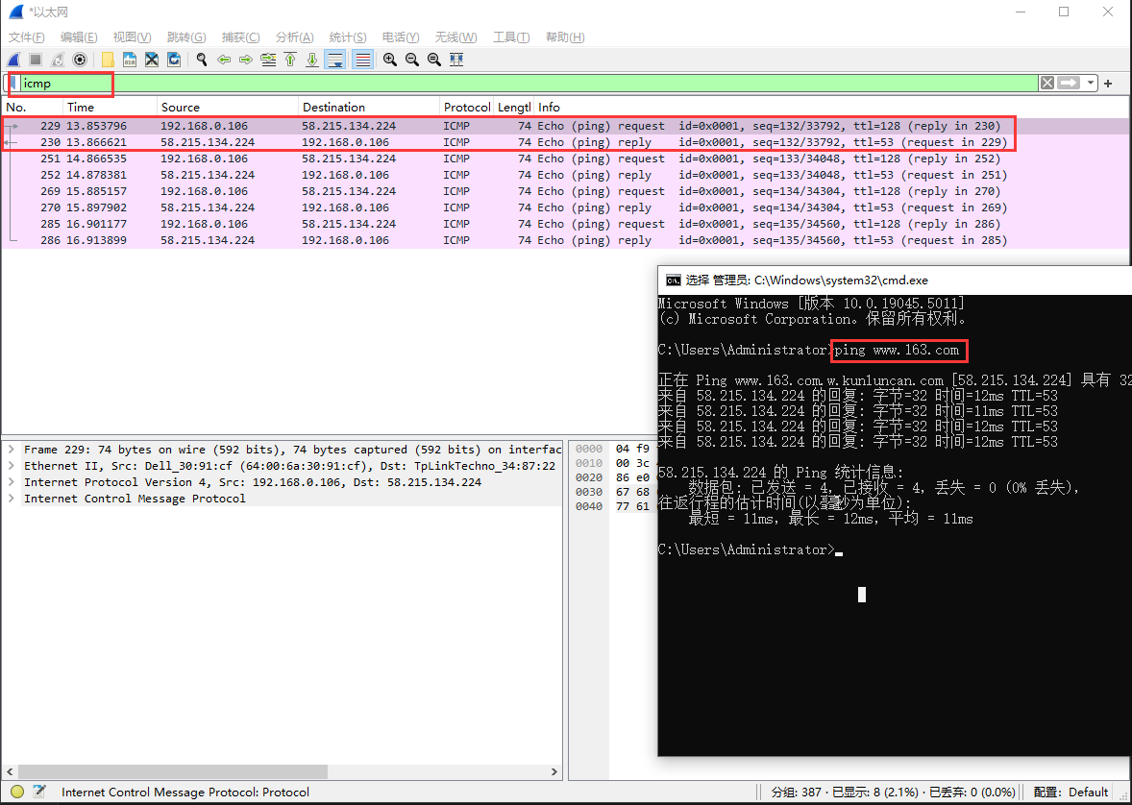Open capture file properties status icon

pyautogui.click(x=39, y=792)
